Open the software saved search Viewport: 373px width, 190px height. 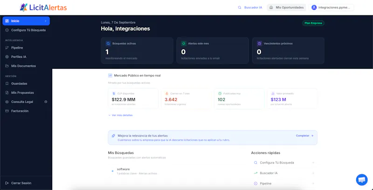tap(176, 171)
